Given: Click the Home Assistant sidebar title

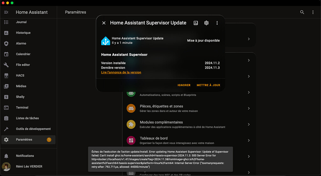Looking at the screenshot, I should (32, 12).
